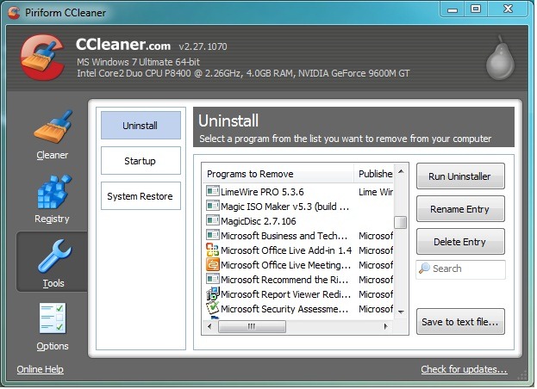Click the Microsoft Business and Tech icon
The height and width of the screenshot is (389, 537).
point(212,235)
